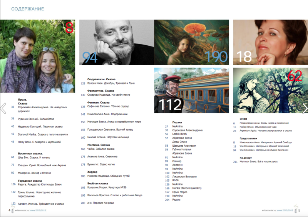308x217 pixels.
Task: Open entry 'Мосеева Надежда. Обходчик путей'
Action: [x=109, y=176]
